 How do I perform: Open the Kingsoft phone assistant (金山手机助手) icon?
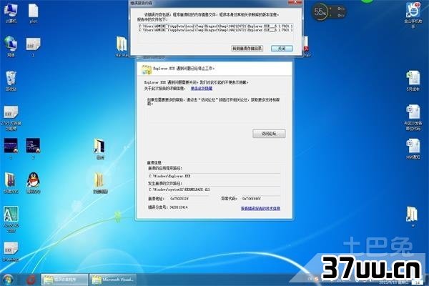(413, 14)
